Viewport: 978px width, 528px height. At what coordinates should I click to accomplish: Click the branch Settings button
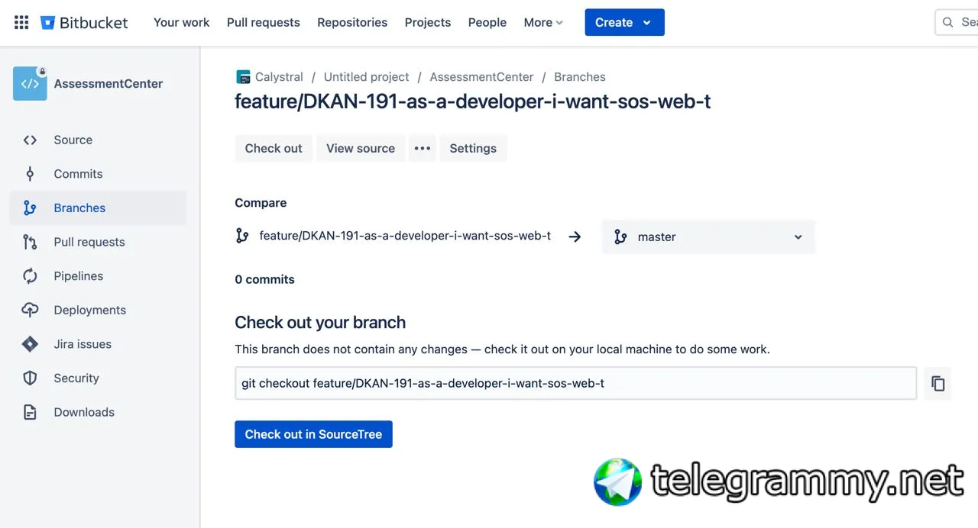pos(473,148)
